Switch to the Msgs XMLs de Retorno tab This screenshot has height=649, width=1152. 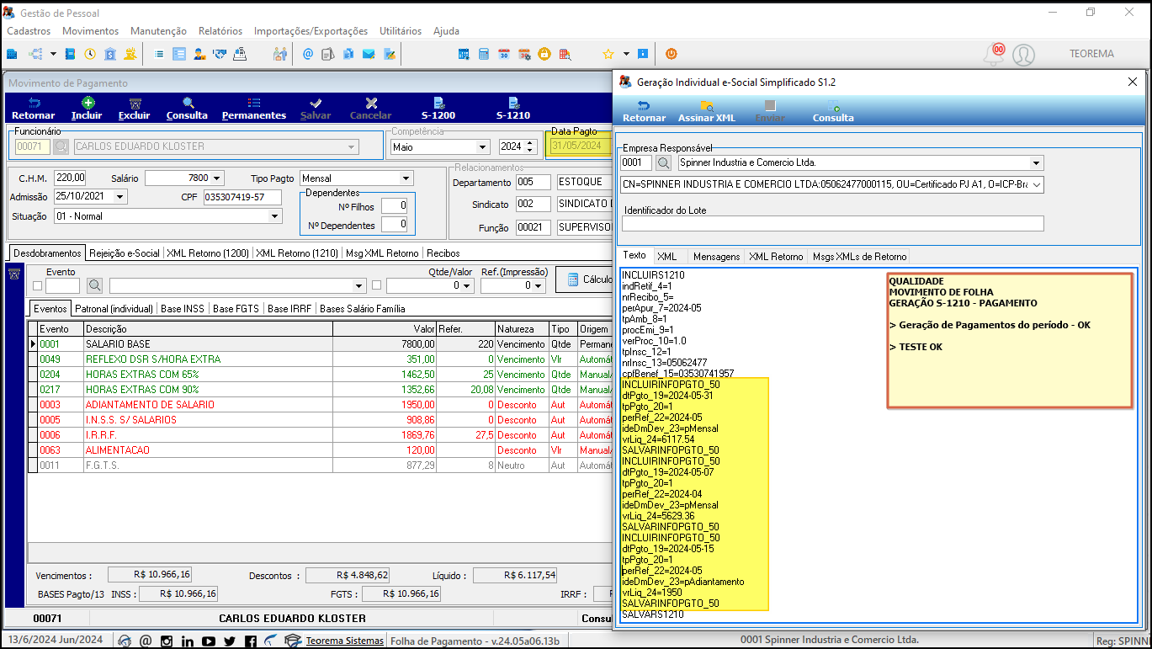[x=858, y=256]
